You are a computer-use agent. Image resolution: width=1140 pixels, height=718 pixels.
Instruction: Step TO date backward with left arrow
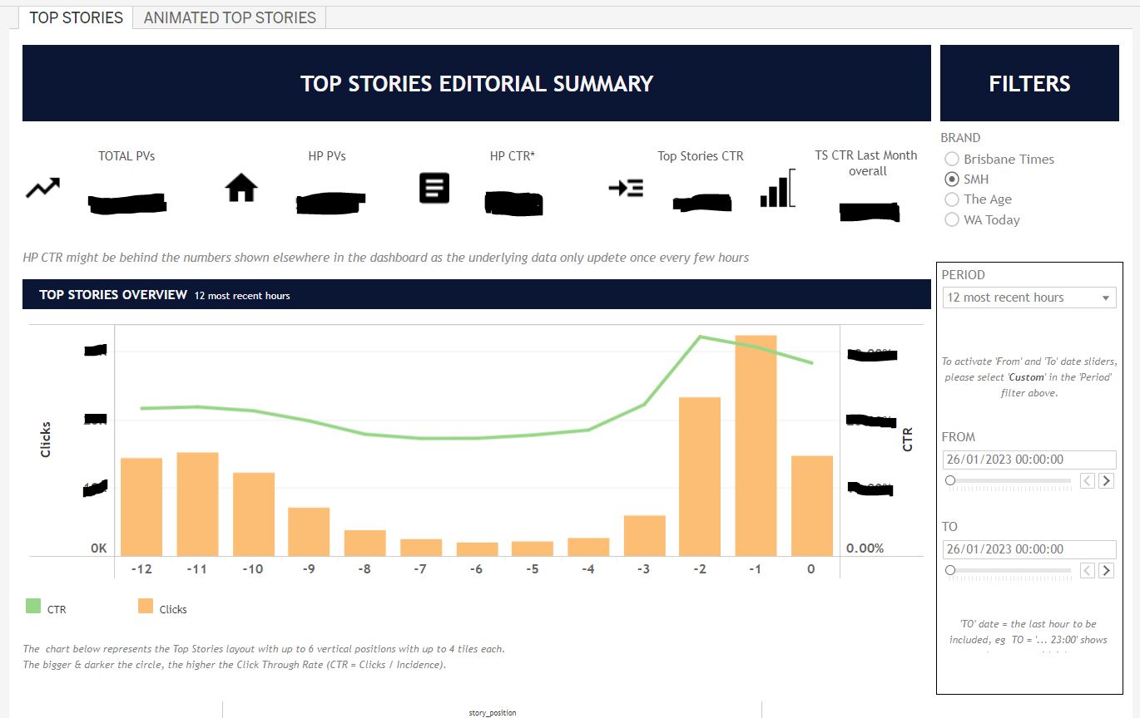click(1088, 570)
